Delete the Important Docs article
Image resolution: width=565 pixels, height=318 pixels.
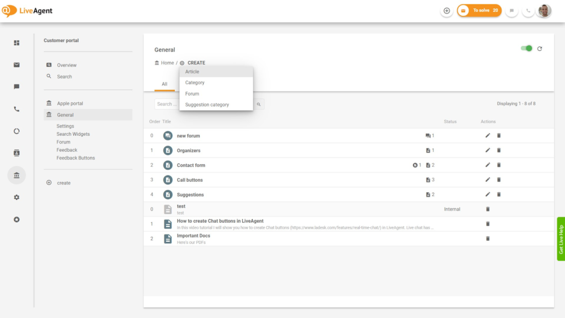488,239
